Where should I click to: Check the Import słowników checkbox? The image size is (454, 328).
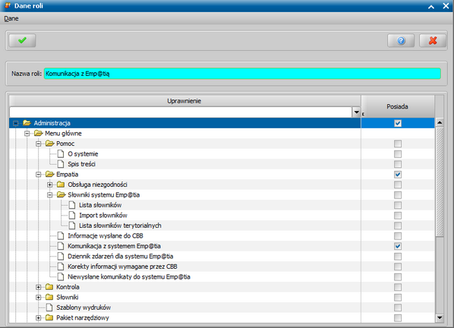pyautogui.click(x=398, y=216)
